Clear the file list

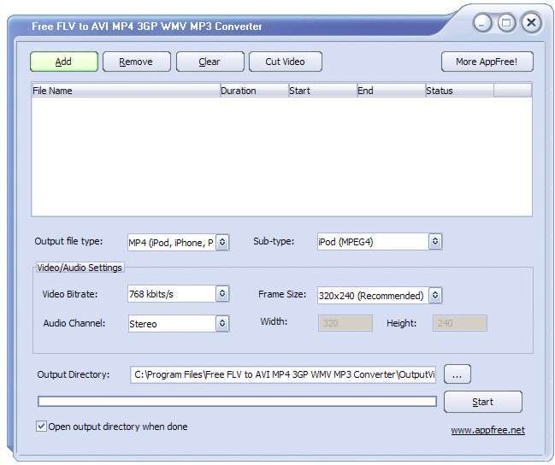[x=210, y=62]
